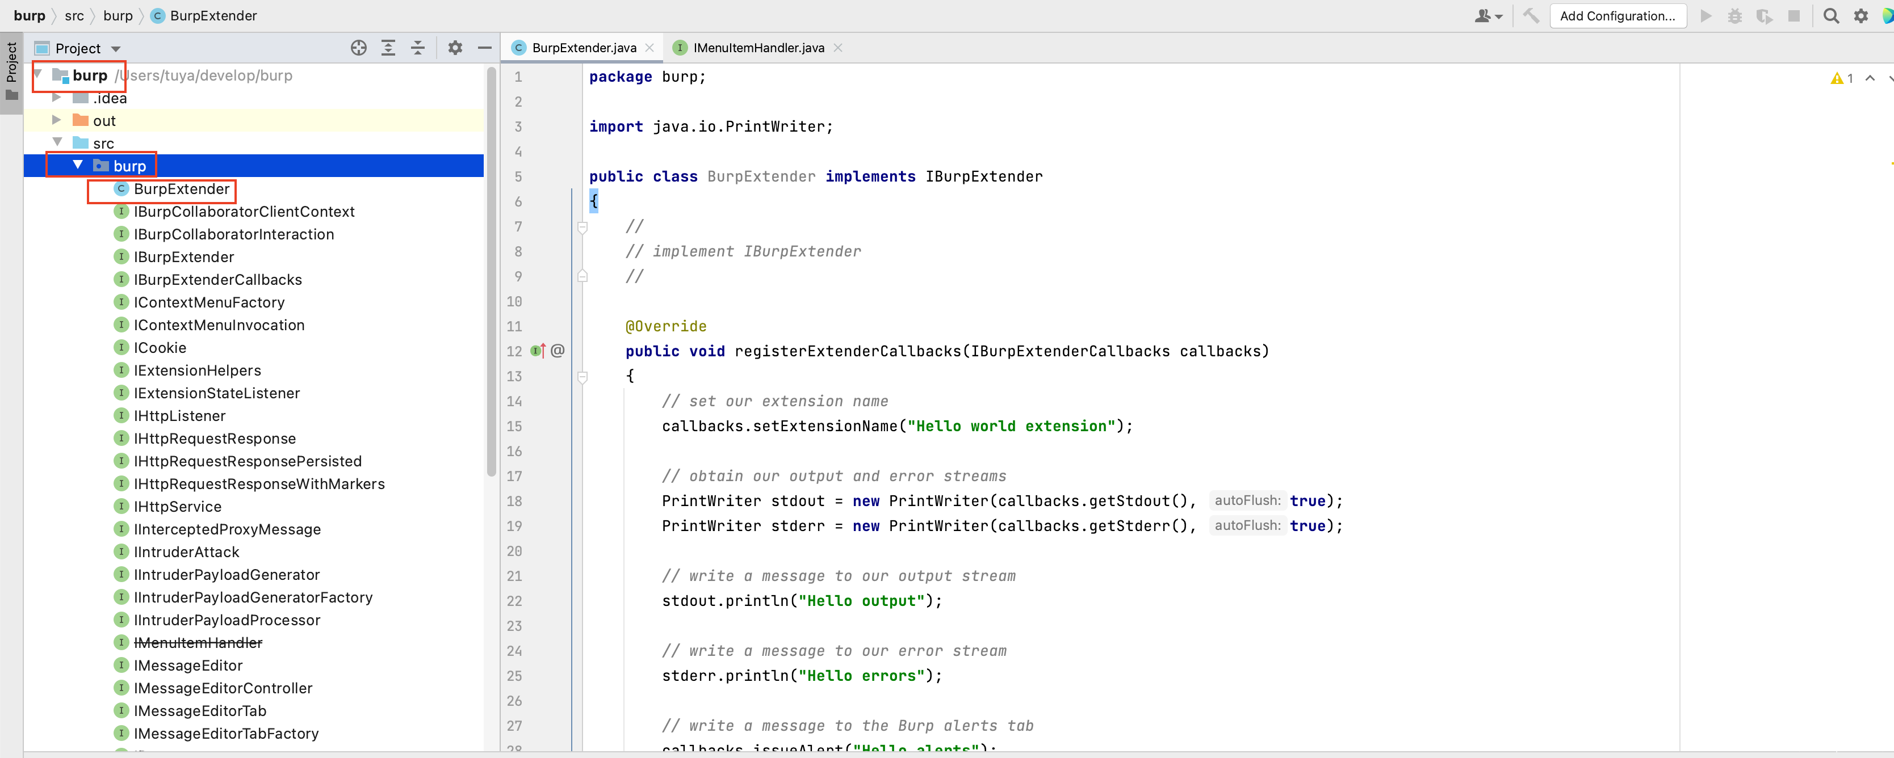This screenshot has width=1894, height=758.
Task: Click the Build project hammer icon
Action: tap(1532, 16)
